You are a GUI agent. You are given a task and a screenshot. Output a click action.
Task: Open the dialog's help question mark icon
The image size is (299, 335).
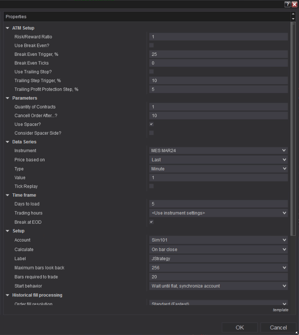pos(287,4)
